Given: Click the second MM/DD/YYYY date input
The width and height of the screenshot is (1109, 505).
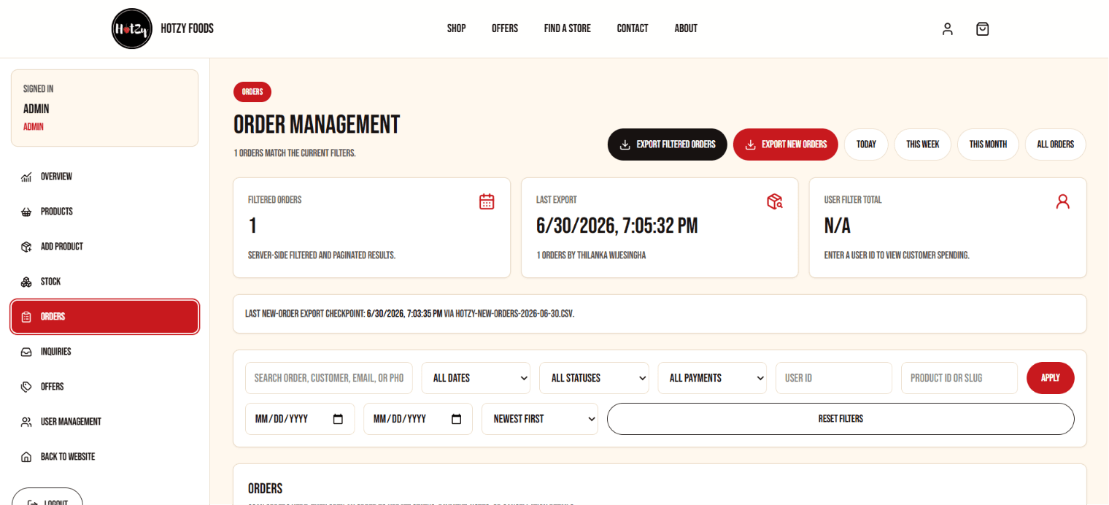Looking at the screenshot, I should pyautogui.click(x=418, y=419).
